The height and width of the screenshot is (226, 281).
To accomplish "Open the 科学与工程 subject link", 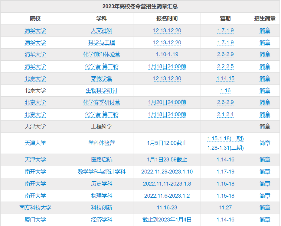I will click(101, 43).
